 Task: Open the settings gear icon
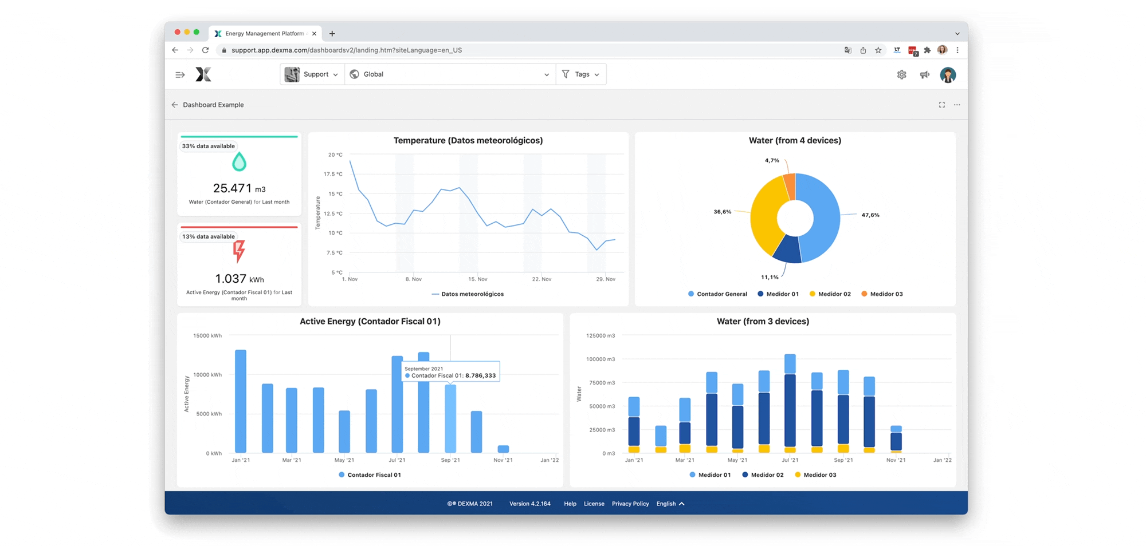point(901,74)
